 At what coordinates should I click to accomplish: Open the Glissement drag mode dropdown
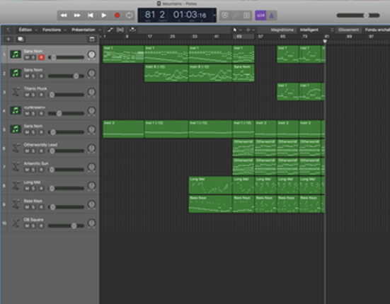(x=348, y=30)
